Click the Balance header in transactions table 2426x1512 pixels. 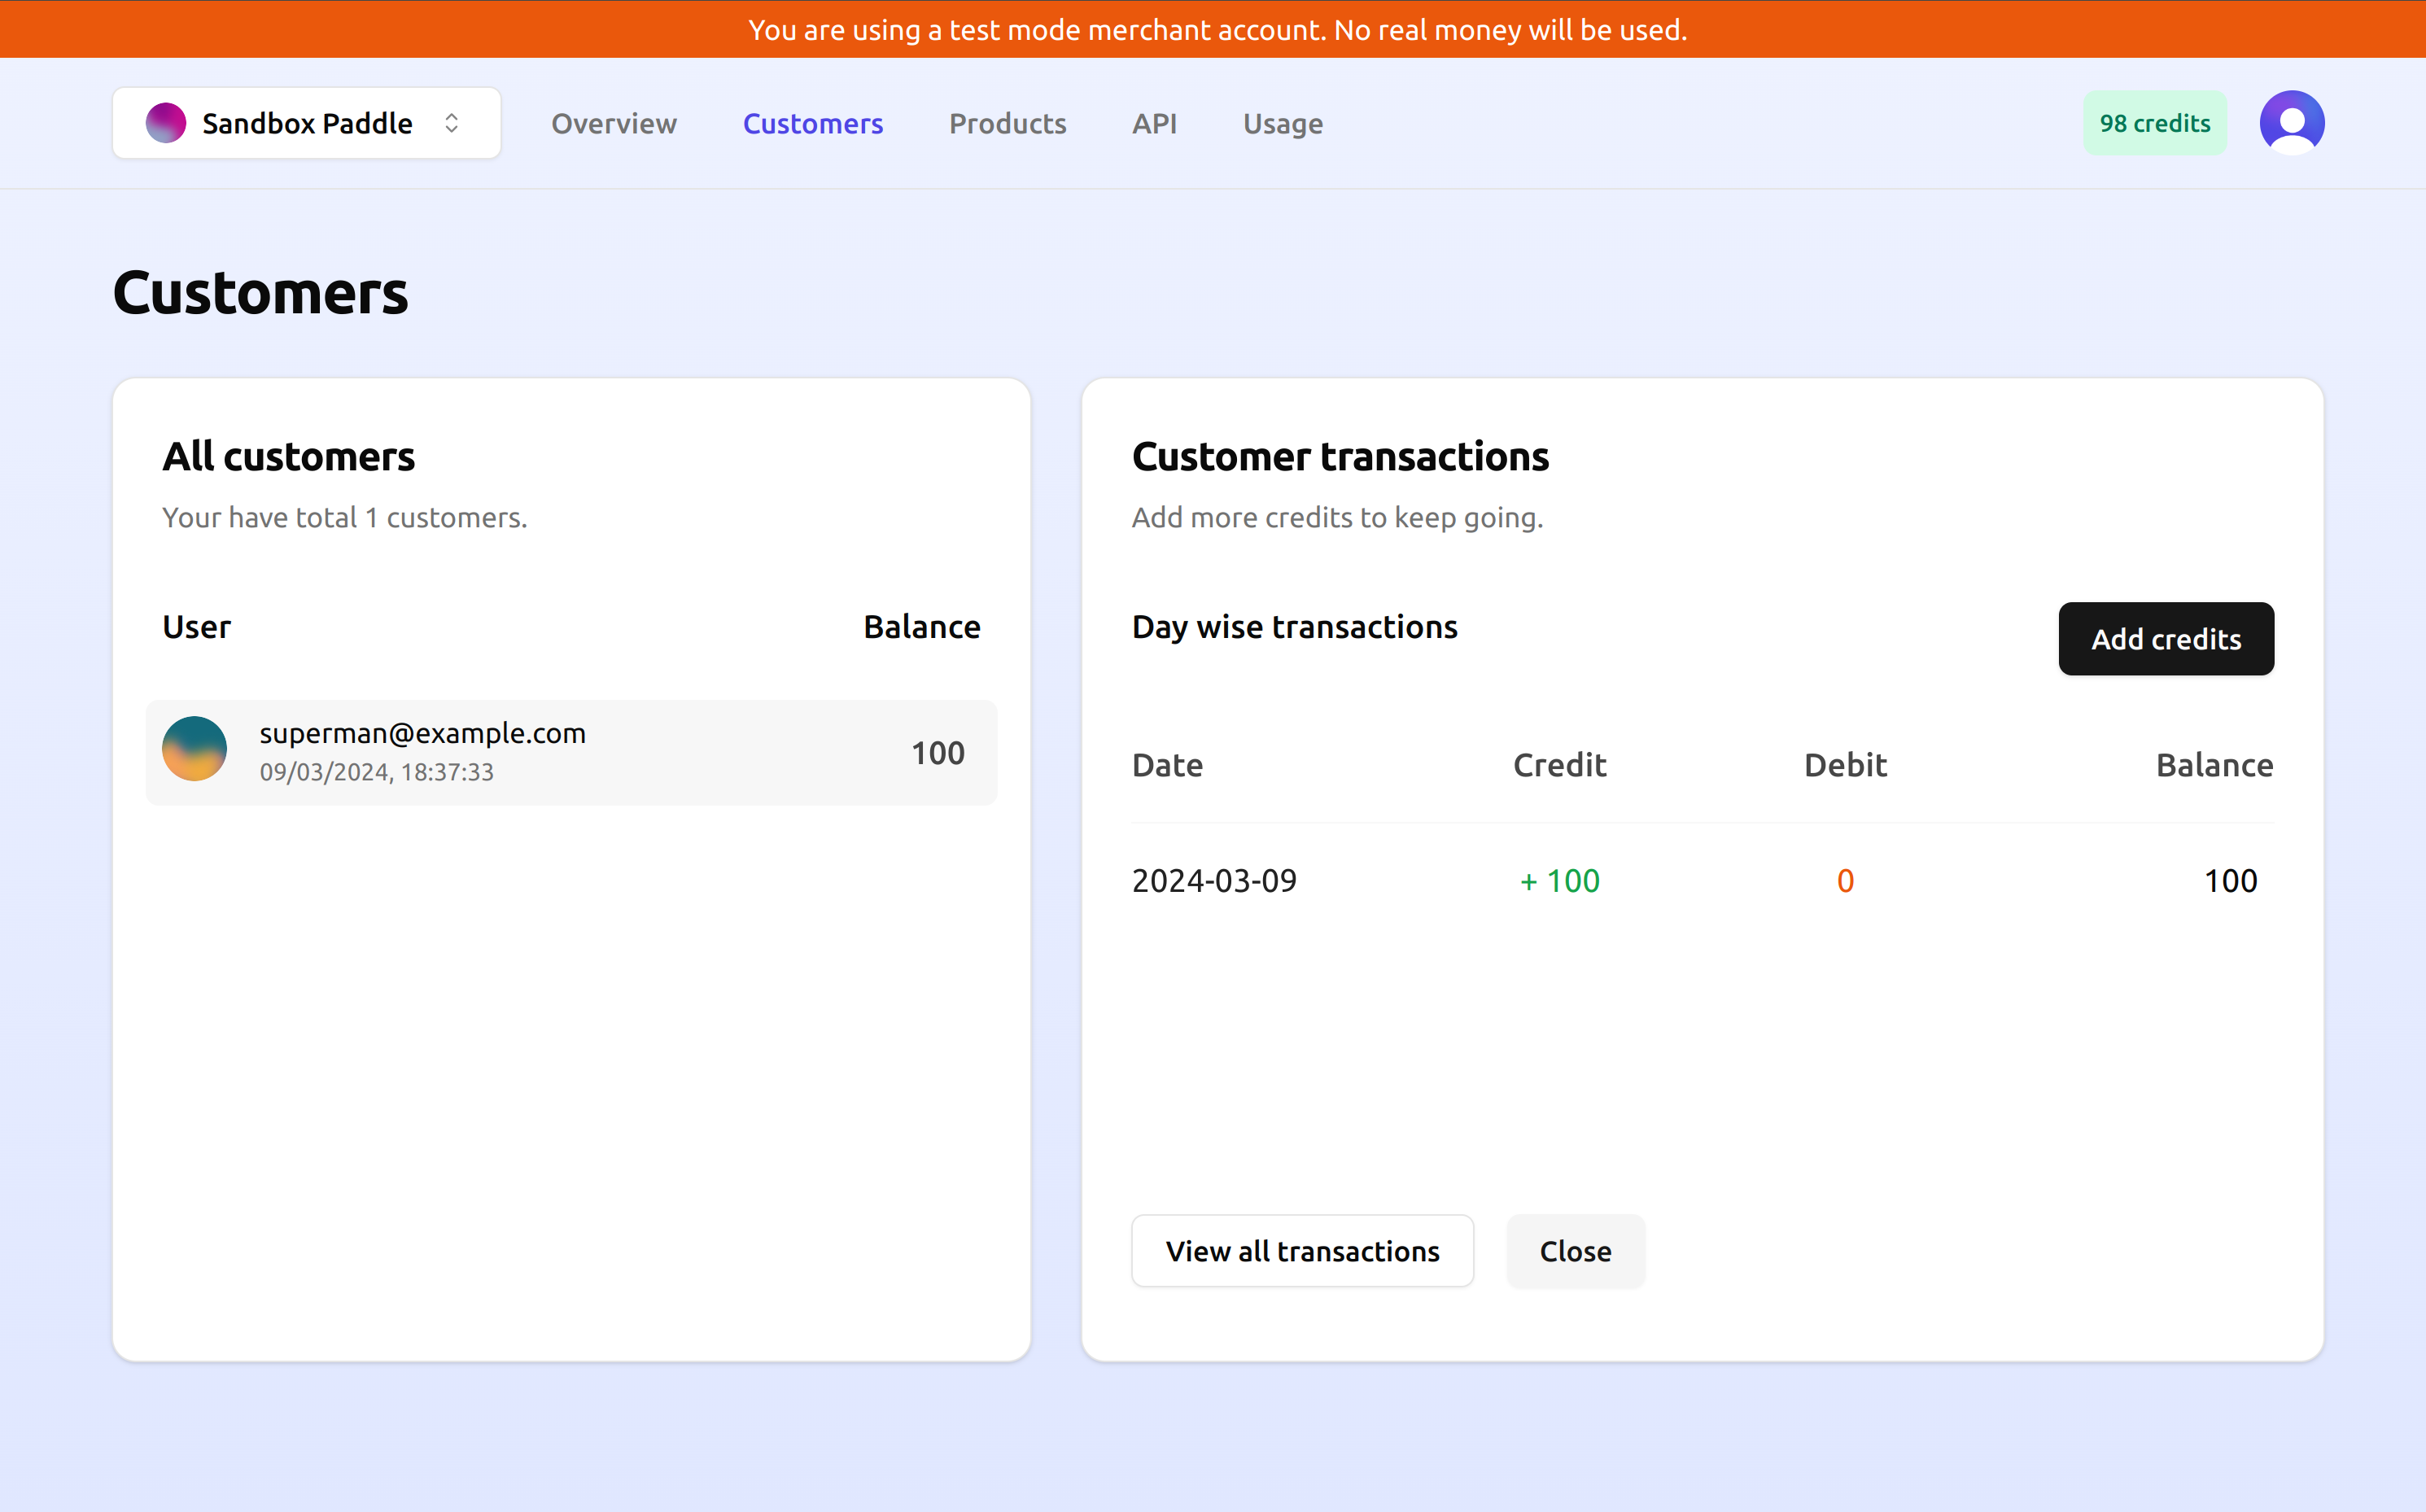tap(2214, 765)
